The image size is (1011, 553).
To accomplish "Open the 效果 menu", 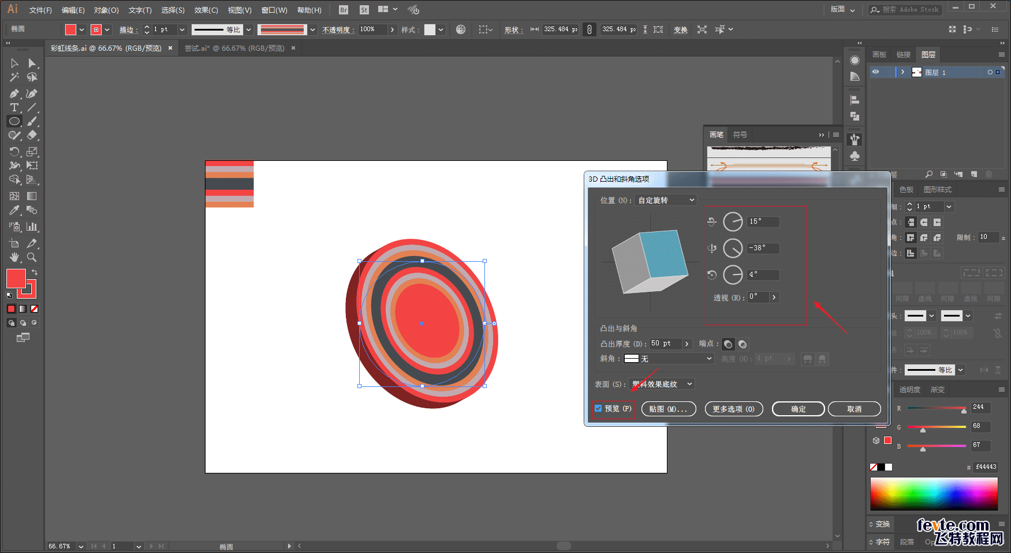I will 206,10.
